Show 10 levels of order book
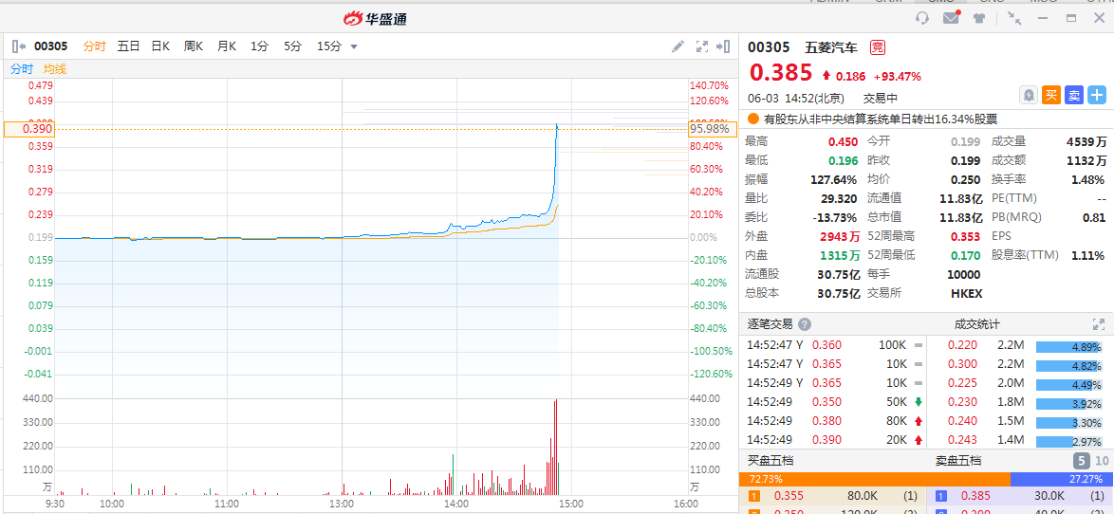The width and height of the screenshot is (1114, 514). click(1102, 460)
